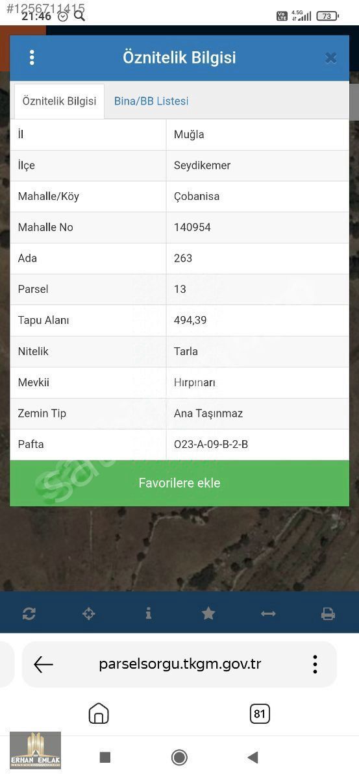This screenshot has width=359, height=779.
Task: Go back using the browser arrow
Action: click(43, 664)
